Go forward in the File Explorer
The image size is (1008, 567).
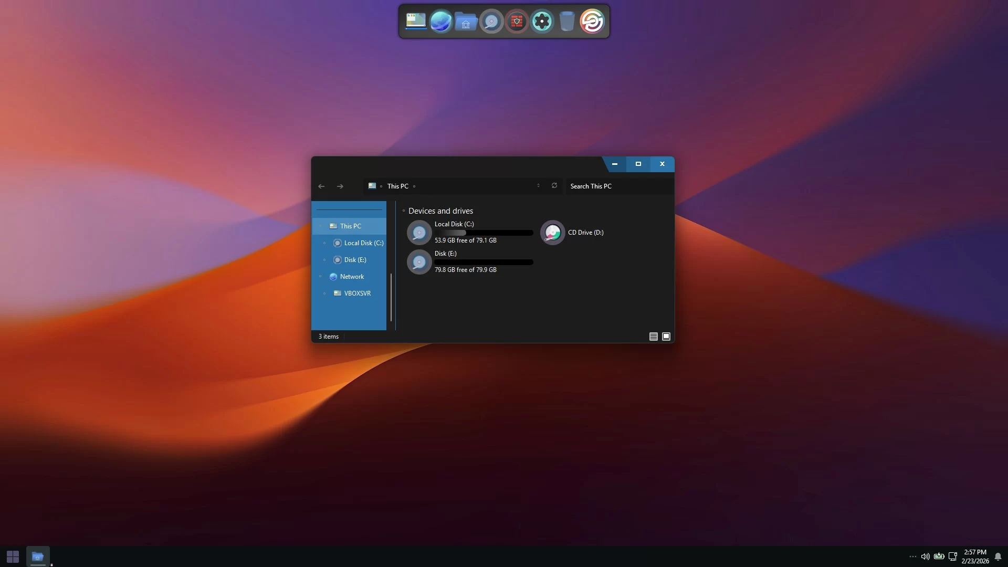click(340, 186)
